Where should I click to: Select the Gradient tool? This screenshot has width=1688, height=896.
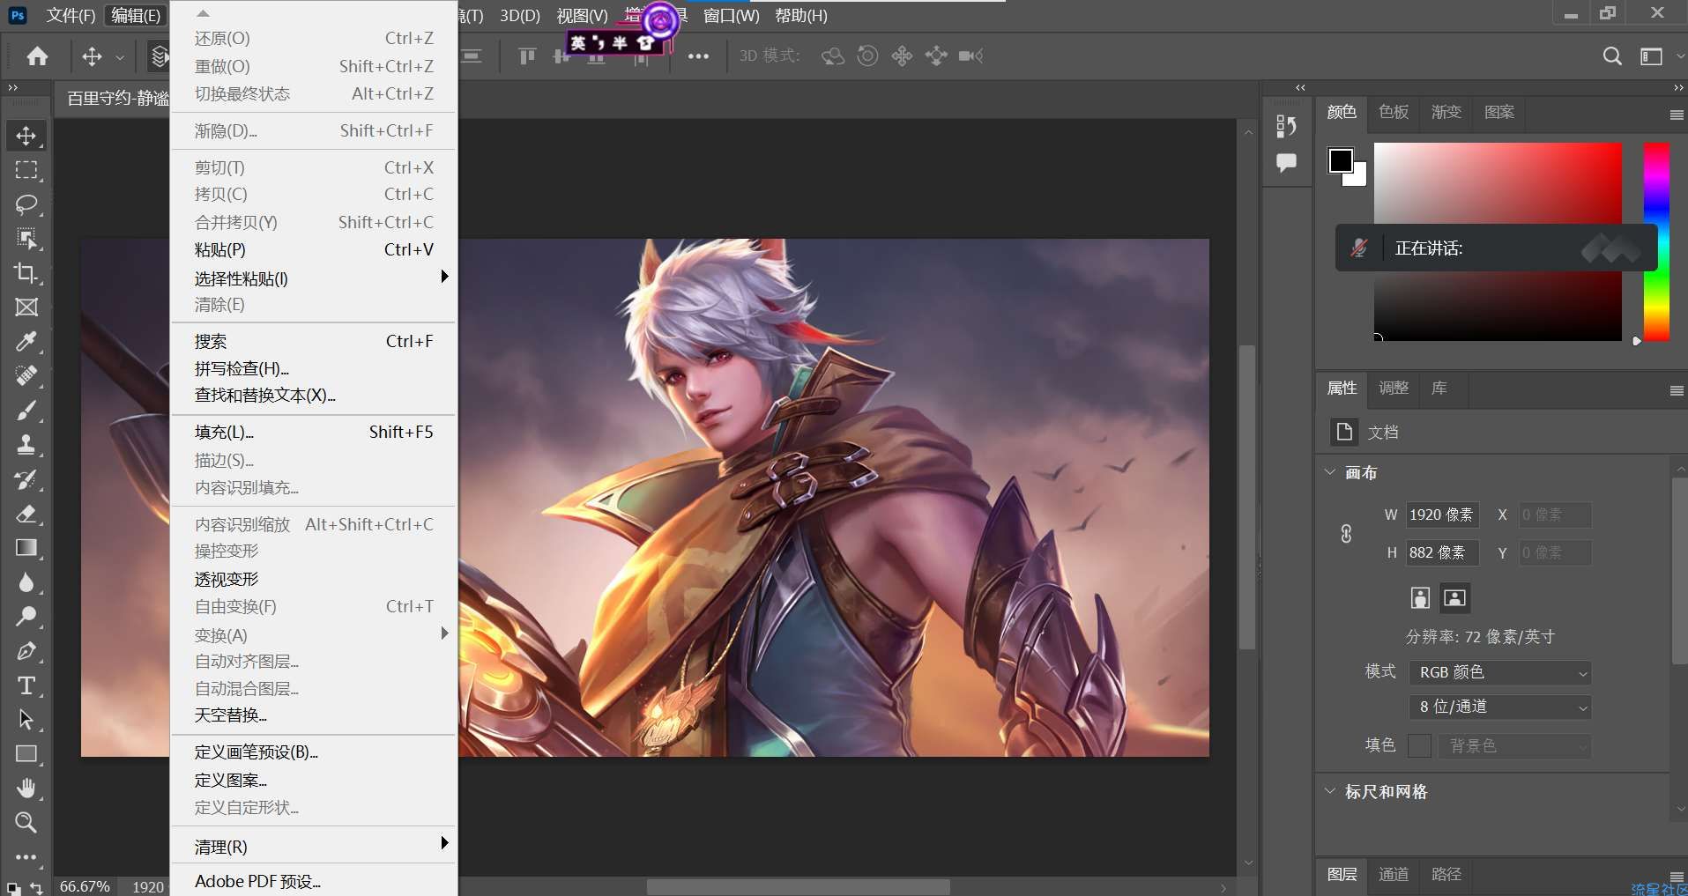26,548
